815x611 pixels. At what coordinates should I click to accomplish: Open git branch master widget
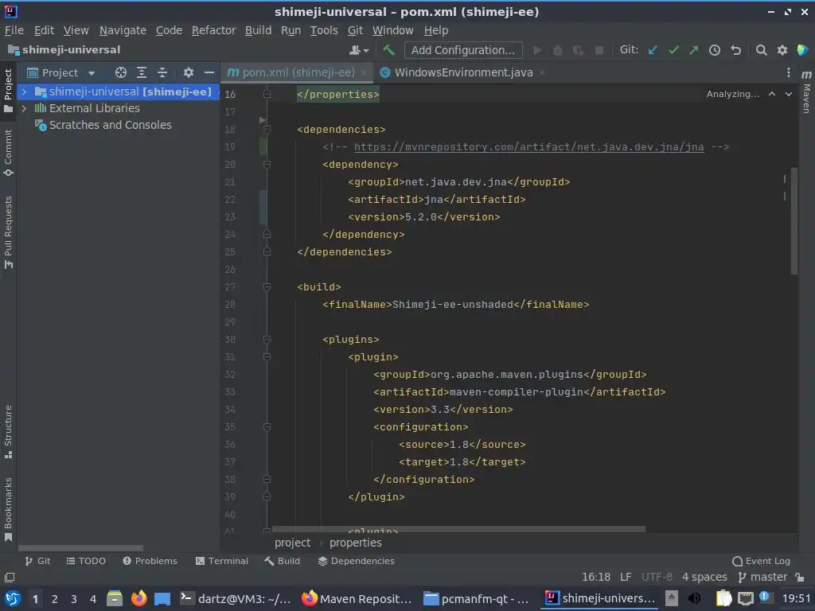[x=762, y=578]
